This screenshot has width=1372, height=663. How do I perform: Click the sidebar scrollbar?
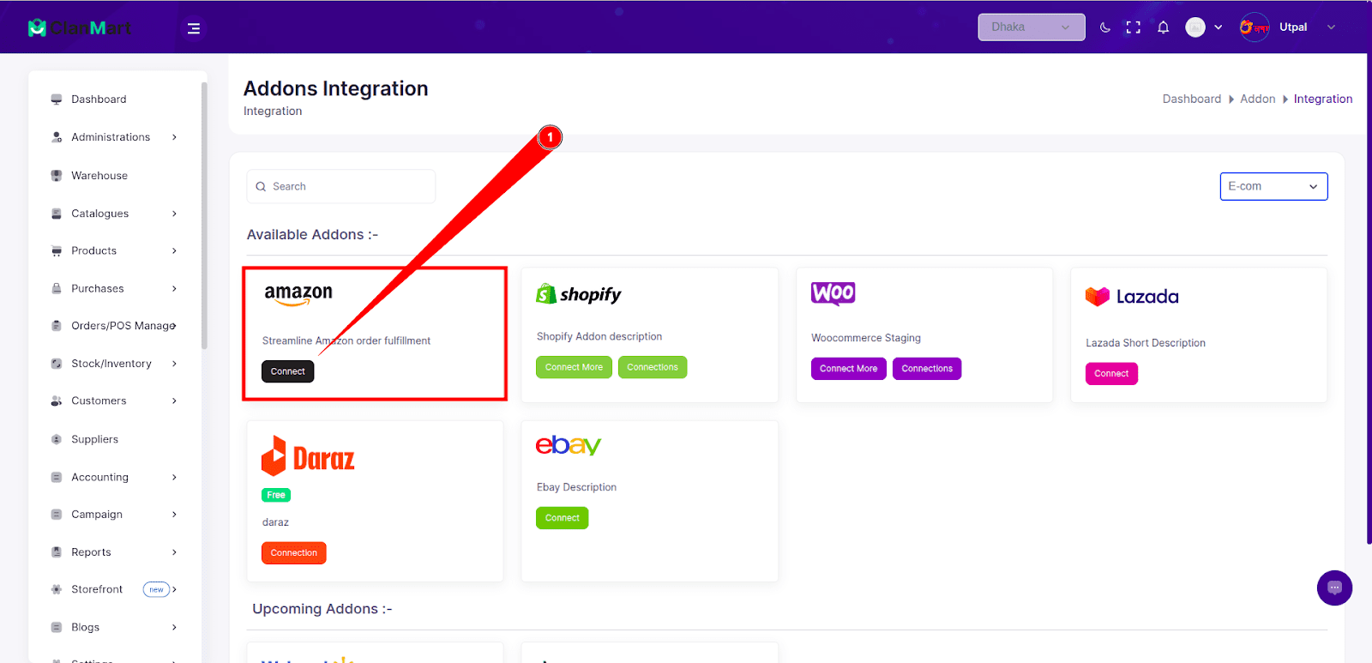point(204,214)
